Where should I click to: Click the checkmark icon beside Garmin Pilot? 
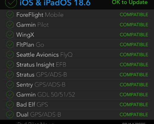point(10,24)
